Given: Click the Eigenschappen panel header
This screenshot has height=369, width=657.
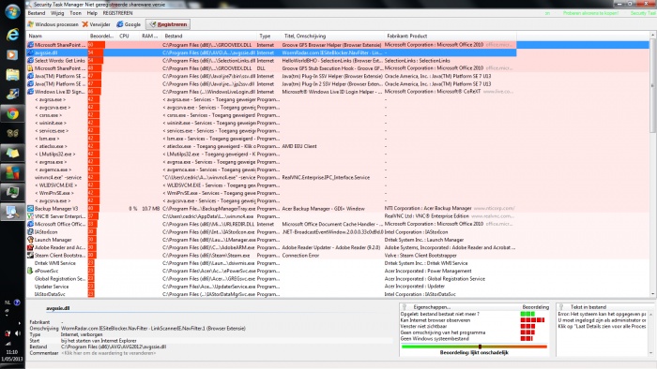Looking at the screenshot, I should 432,307.
